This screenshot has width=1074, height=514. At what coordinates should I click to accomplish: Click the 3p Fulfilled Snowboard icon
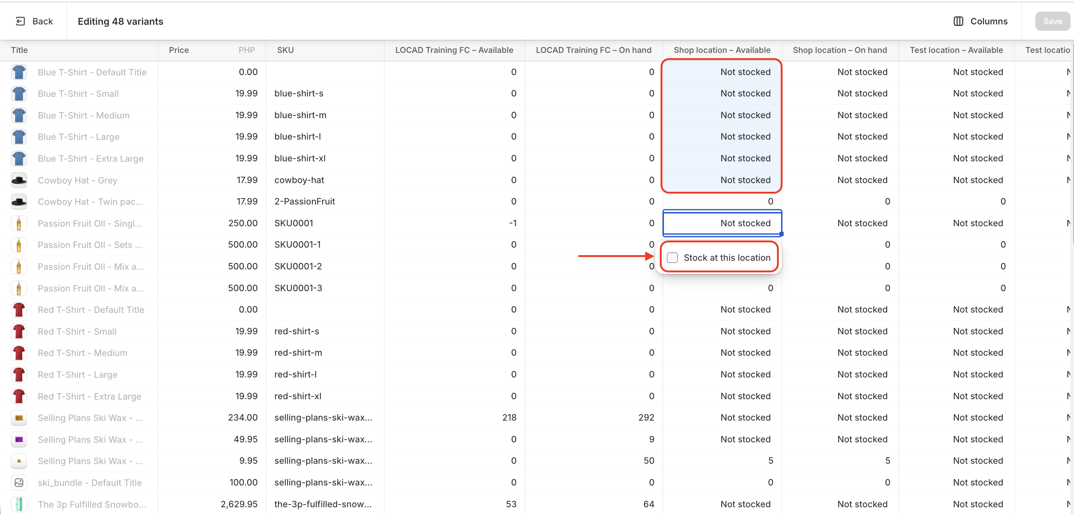click(19, 504)
